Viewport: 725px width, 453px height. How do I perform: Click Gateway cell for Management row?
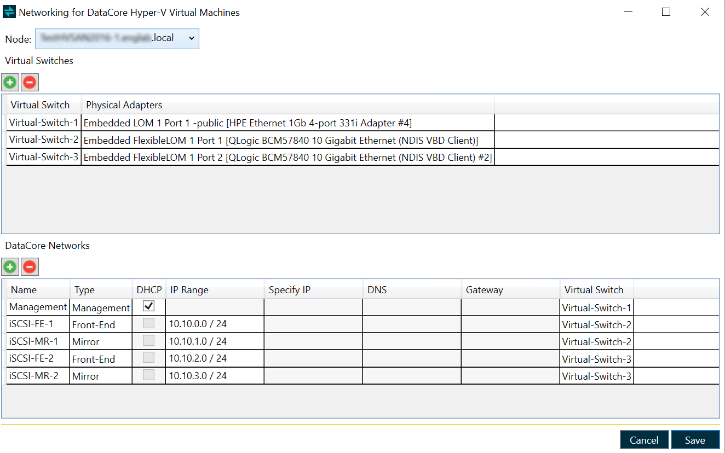(510, 307)
